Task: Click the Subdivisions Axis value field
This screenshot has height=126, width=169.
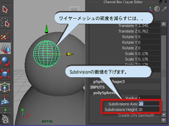Action: [149, 104]
